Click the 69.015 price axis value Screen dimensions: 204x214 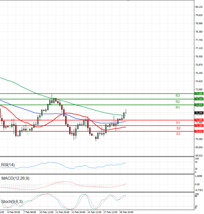(199, 155)
